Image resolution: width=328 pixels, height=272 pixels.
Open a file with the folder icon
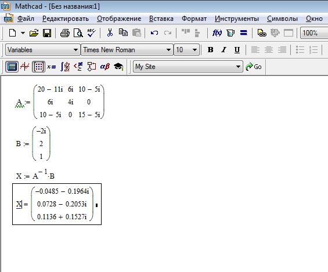click(x=34, y=33)
